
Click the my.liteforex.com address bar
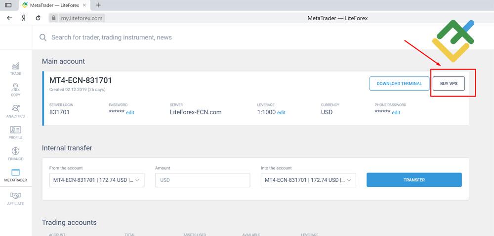pyautogui.click(x=82, y=18)
